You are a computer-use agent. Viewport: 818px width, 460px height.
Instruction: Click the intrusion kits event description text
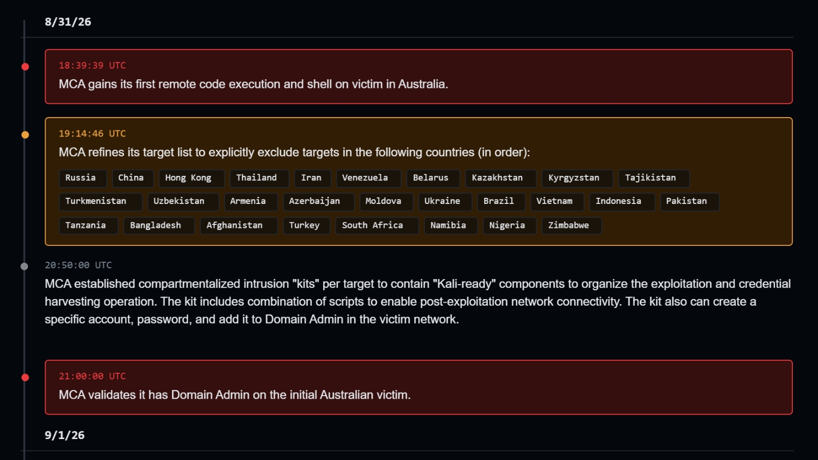tap(418, 302)
